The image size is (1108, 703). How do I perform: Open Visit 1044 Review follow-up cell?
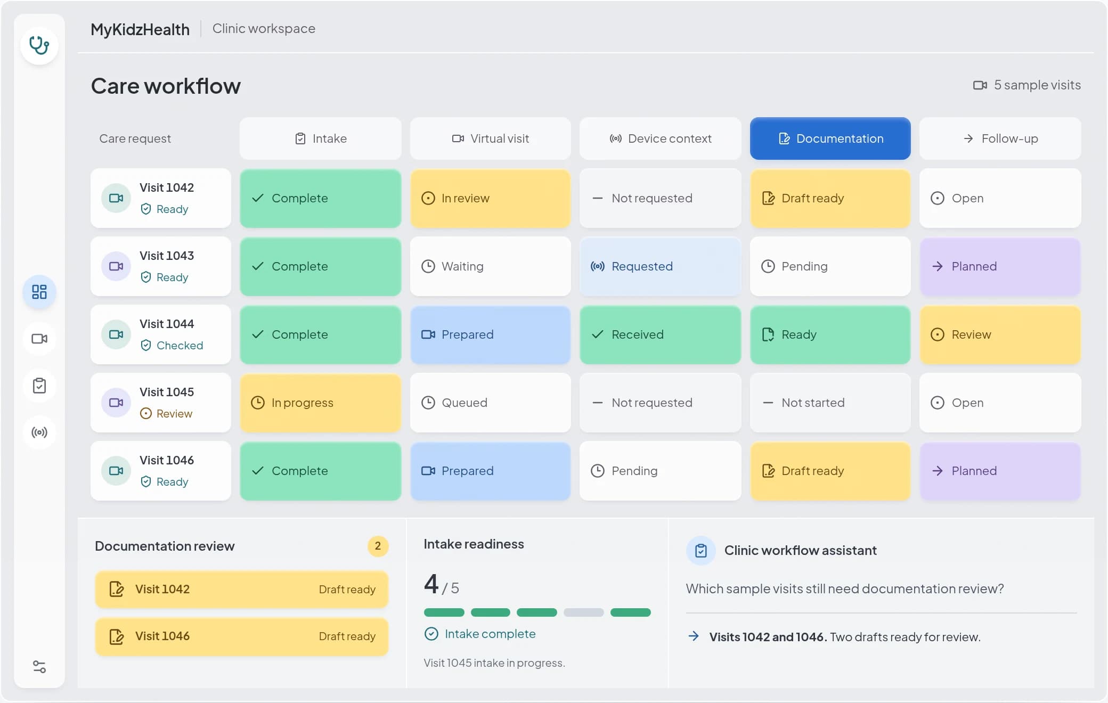click(x=1000, y=334)
